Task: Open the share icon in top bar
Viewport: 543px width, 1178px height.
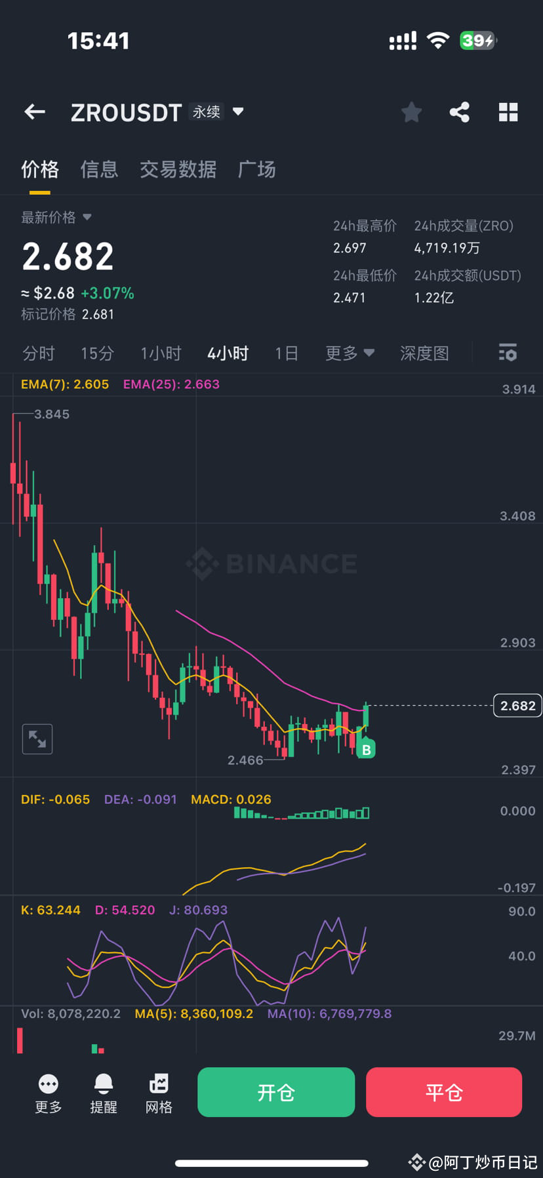Action: tap(459, 112)
